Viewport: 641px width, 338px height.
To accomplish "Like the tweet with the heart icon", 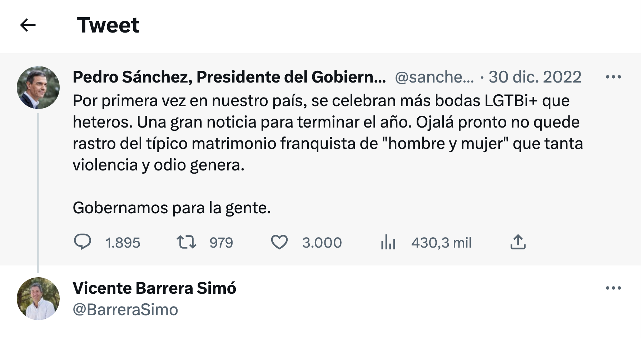I will point(279,242).
